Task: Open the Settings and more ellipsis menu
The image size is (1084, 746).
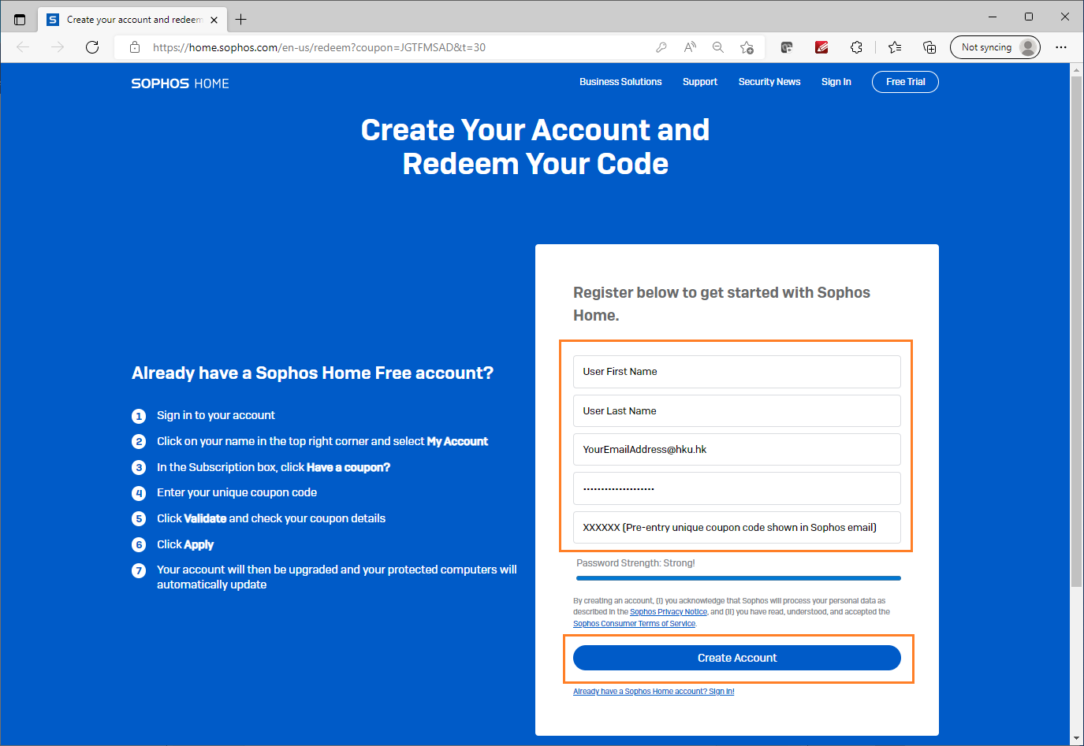Action: pyautogui.click(x=1061, y=47)
